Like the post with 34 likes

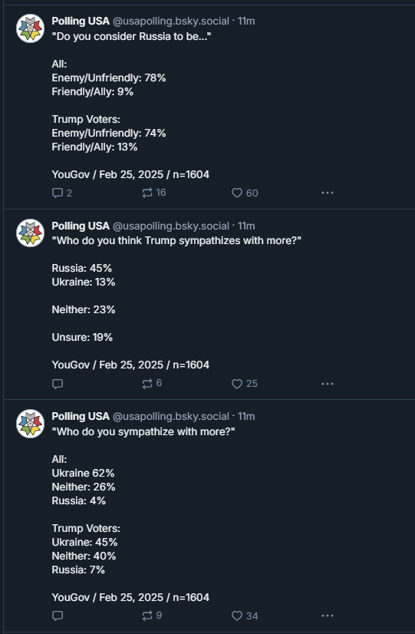pos(245,616)
